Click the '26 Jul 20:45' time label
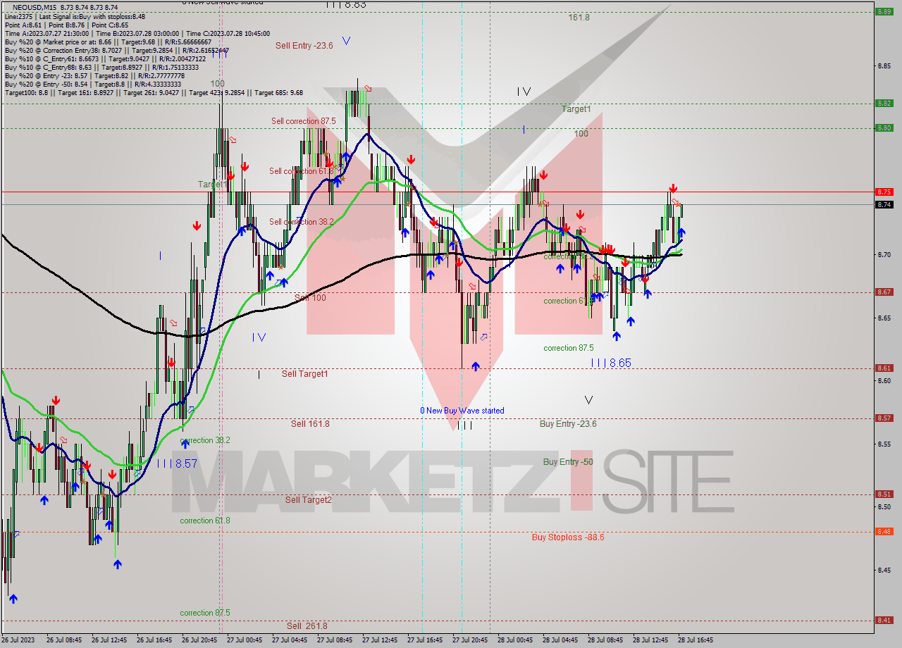This screenshot has height=648, width=902. point(199,640)
